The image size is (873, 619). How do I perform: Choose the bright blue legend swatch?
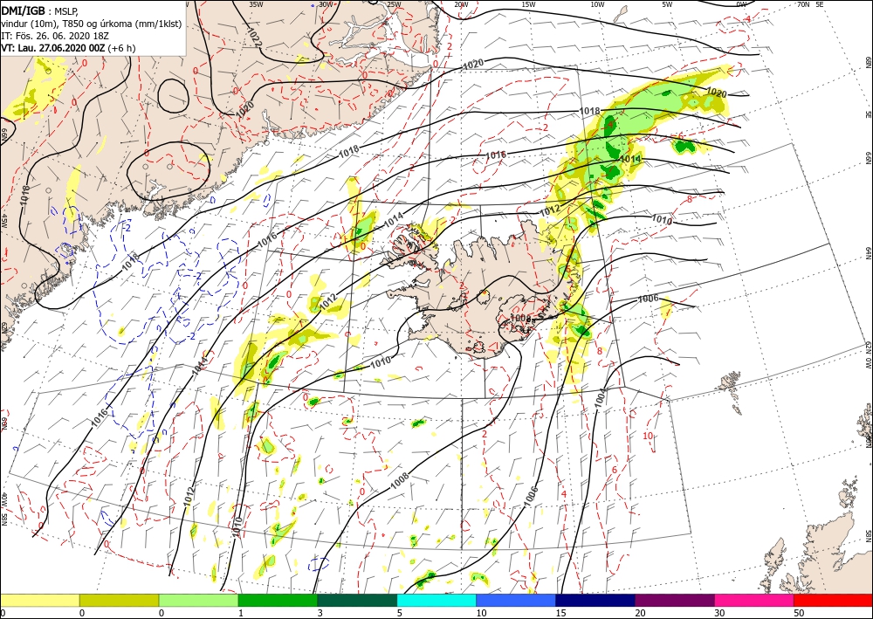coord(516,600)
